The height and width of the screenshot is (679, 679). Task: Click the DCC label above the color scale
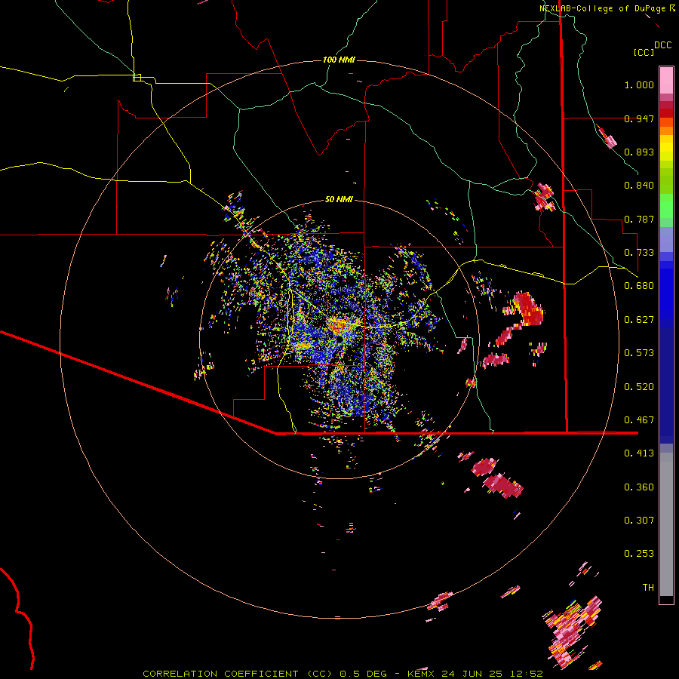pyautogui.click(x=662, y=45)
